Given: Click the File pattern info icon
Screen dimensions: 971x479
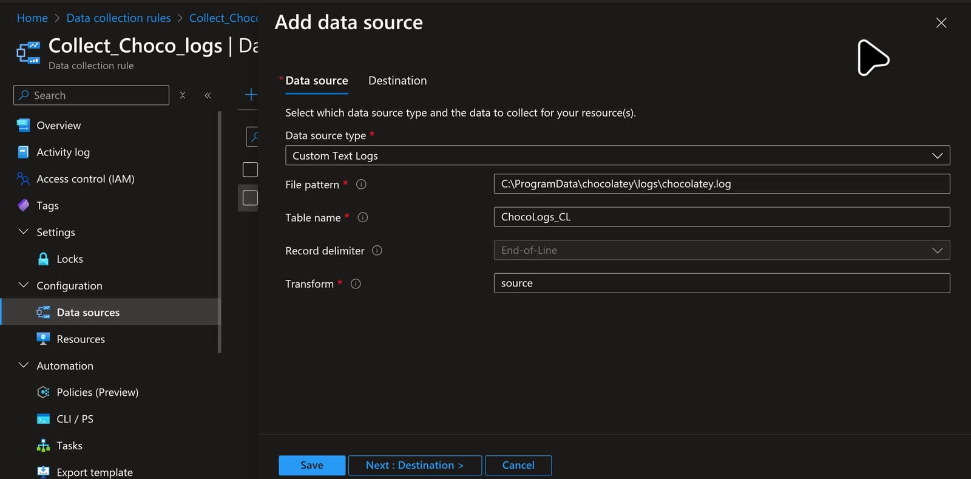Looking at the screenshot, I should pyautogui.click(x=361, y=184).
